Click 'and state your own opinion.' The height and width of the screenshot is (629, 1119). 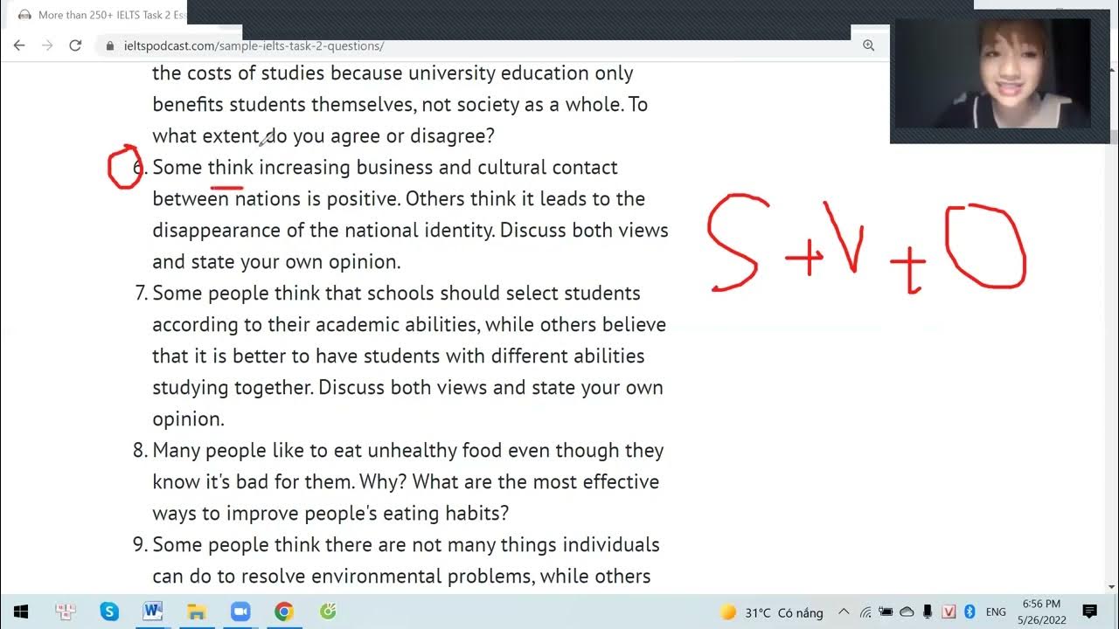pos(276,261)
